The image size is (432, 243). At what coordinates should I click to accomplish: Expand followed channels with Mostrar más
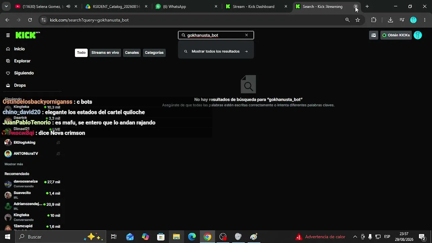[x=14, y=164]
